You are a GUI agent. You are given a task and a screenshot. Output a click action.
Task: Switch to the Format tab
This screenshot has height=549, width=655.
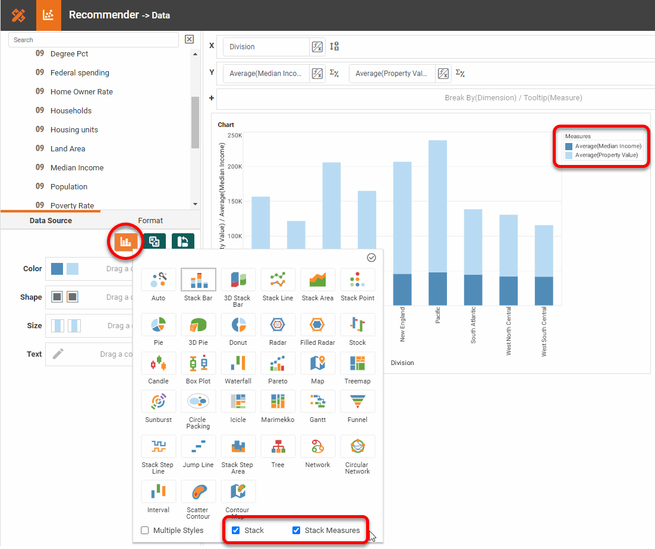pos(150,220)
